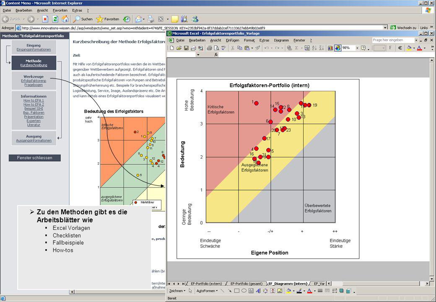Copy selection in Excel toolbar
The width and height of the screenshot is (436, 302).
[x=239, y=48]
